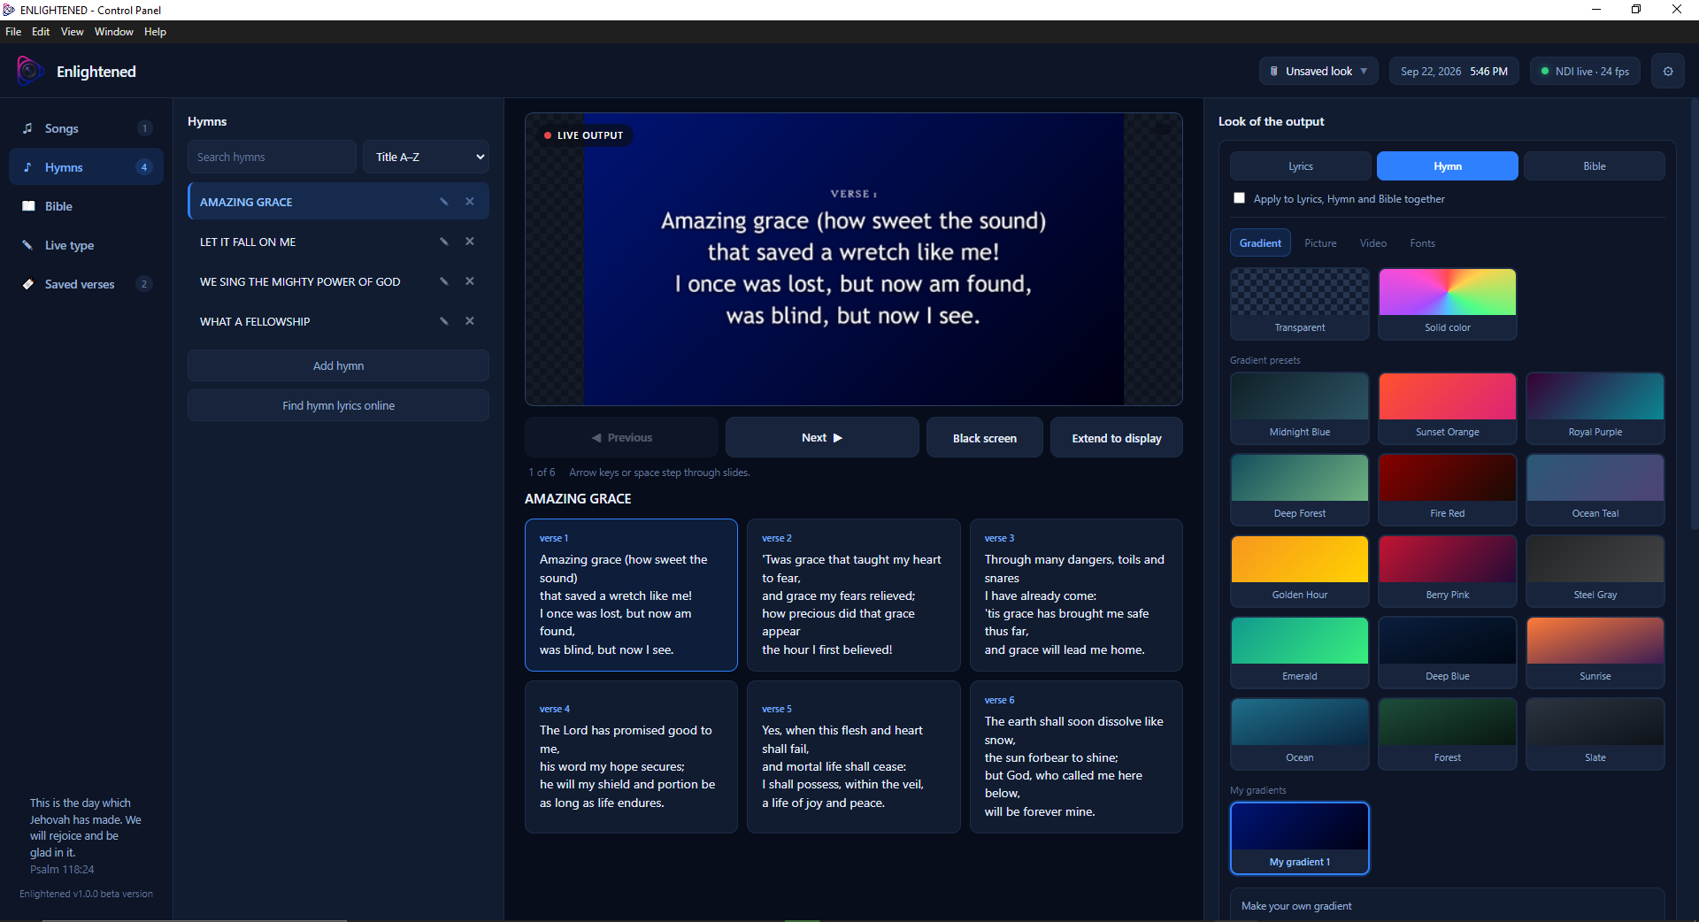Click the Black screen button
This screenshot has width=1699, height=922.
point(985,438)
